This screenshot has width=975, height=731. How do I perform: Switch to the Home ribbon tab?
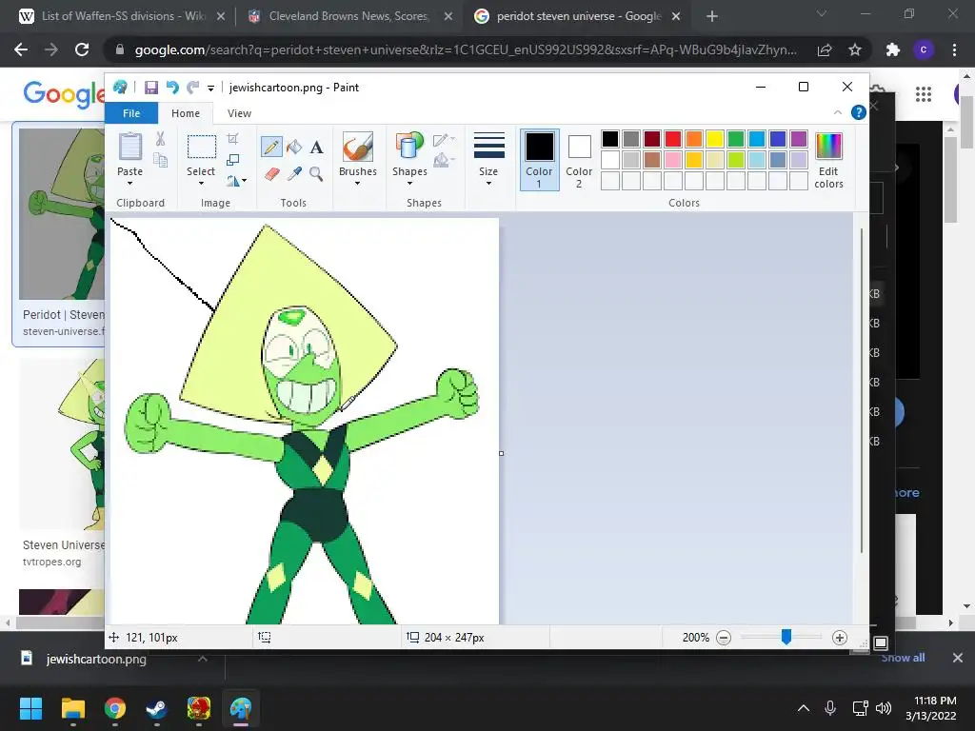186,113
